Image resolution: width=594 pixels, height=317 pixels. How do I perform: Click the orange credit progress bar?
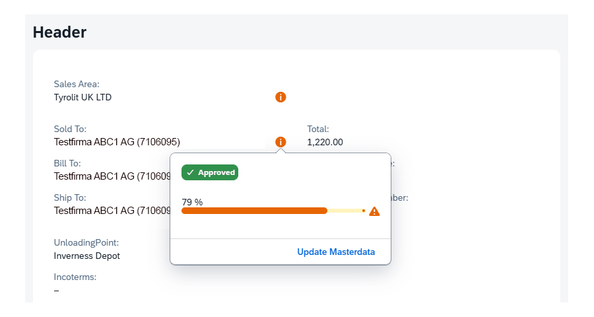(x=254, y=211)
